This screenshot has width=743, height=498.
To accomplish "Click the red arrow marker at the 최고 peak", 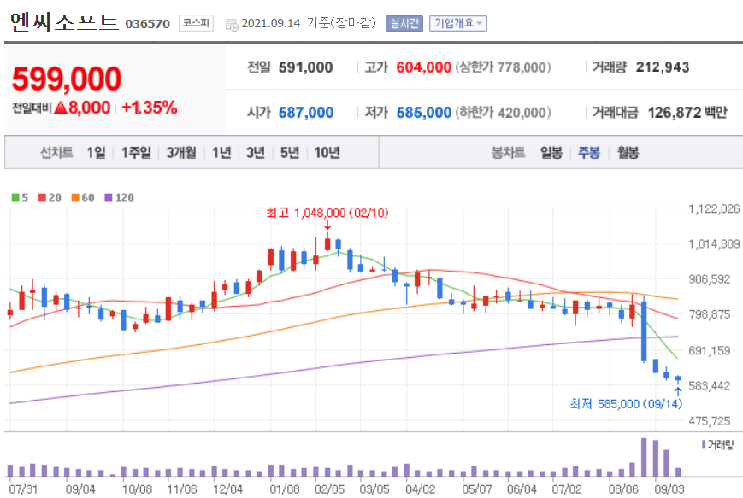I will 327,226.
